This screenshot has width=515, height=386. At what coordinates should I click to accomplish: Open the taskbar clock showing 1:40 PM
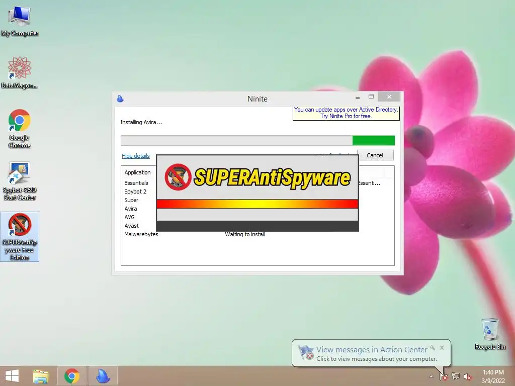coord(493,376)
